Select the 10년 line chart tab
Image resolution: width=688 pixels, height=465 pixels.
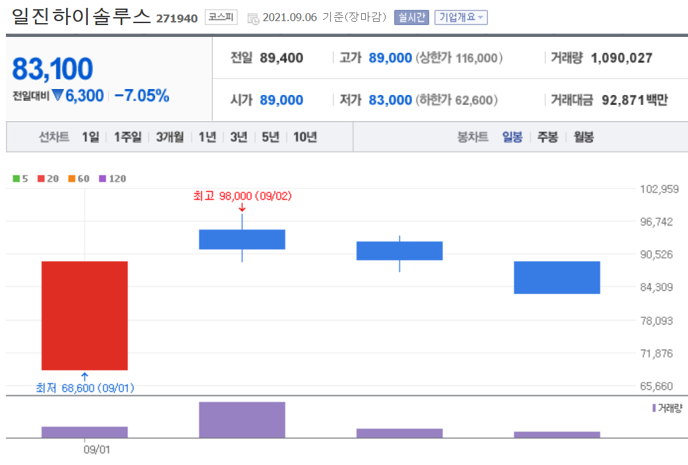click(305, 137)
